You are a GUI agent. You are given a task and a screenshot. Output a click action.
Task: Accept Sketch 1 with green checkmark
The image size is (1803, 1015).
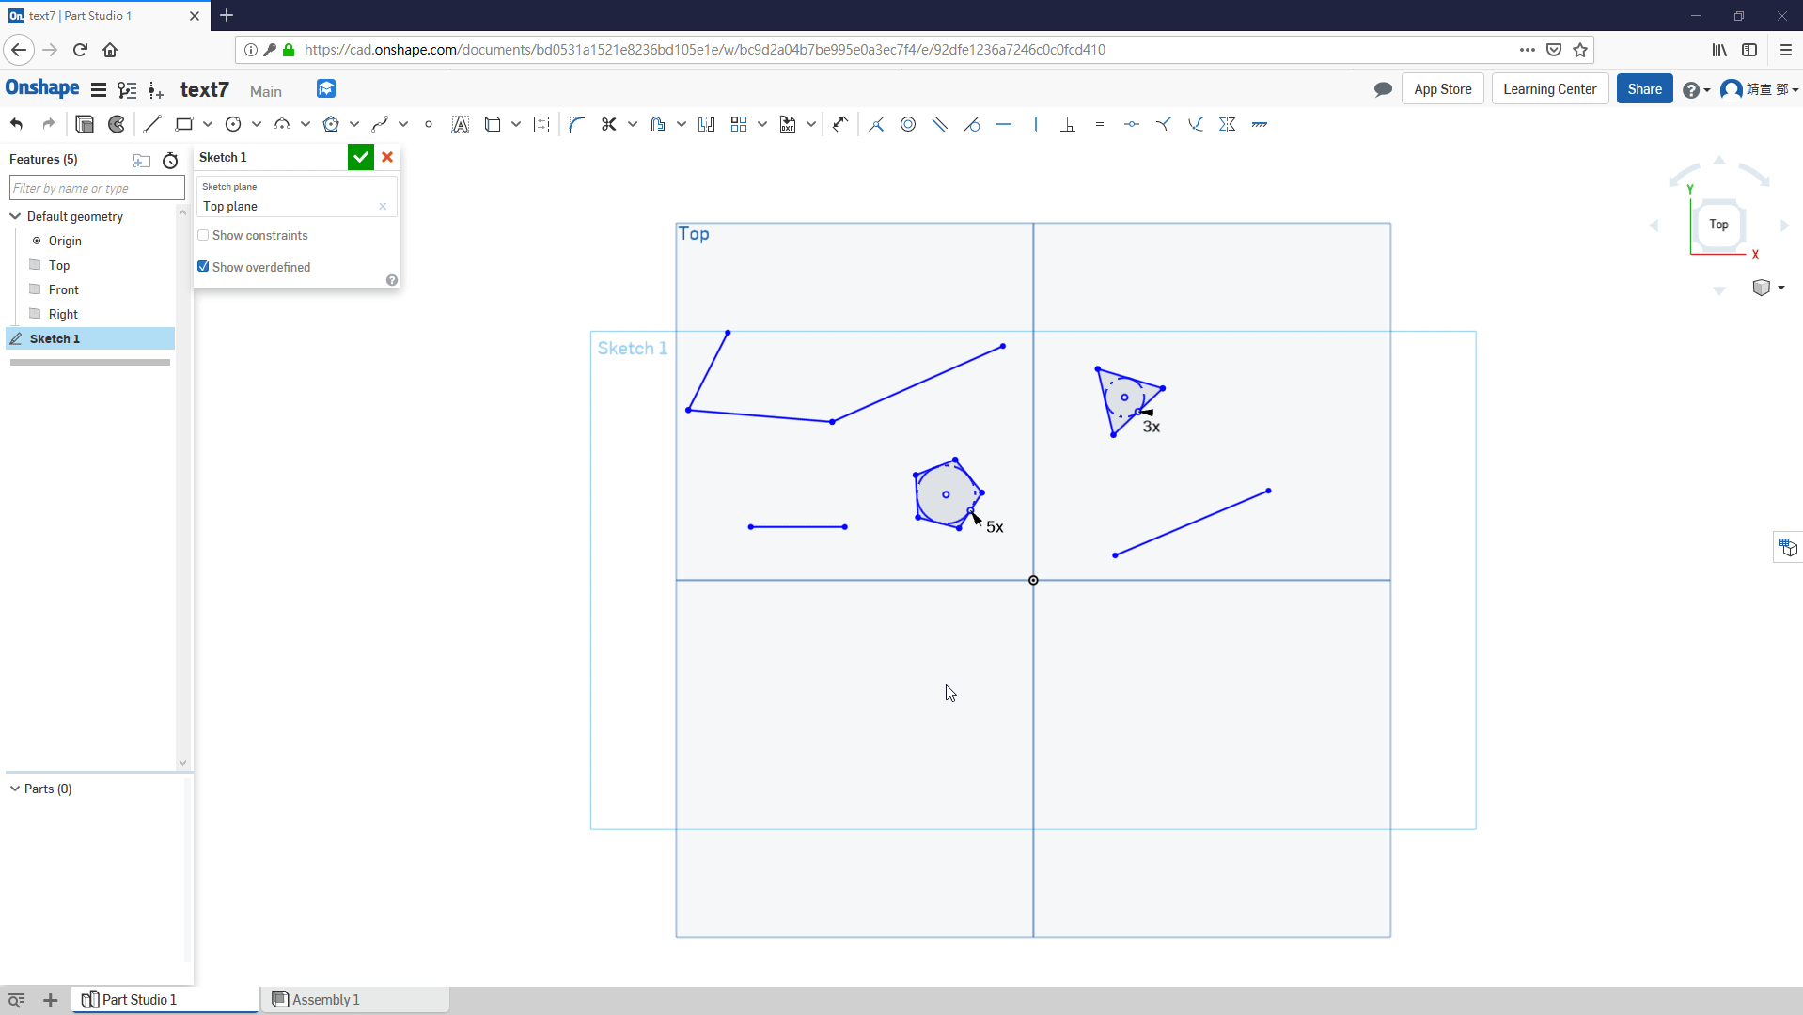point(361,157)
